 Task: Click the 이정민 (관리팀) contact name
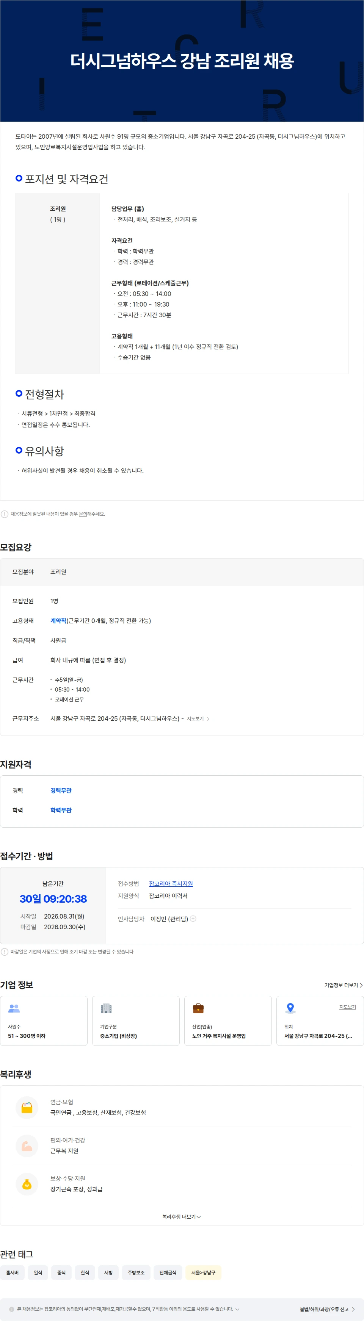(169, 919)
